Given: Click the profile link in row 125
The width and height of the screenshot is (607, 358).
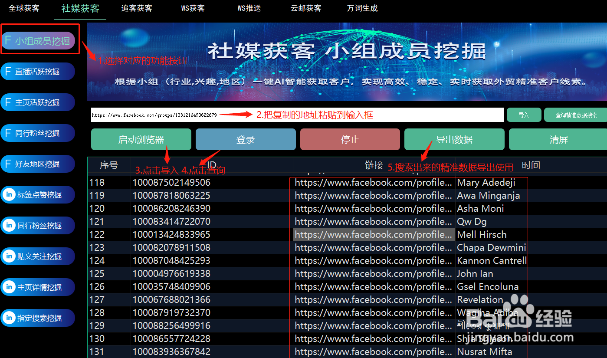Looking at the screenshot, I should click(374, 274).
